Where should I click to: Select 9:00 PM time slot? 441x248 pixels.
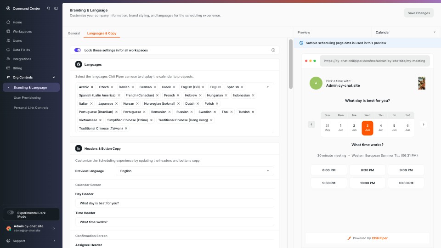406,170
